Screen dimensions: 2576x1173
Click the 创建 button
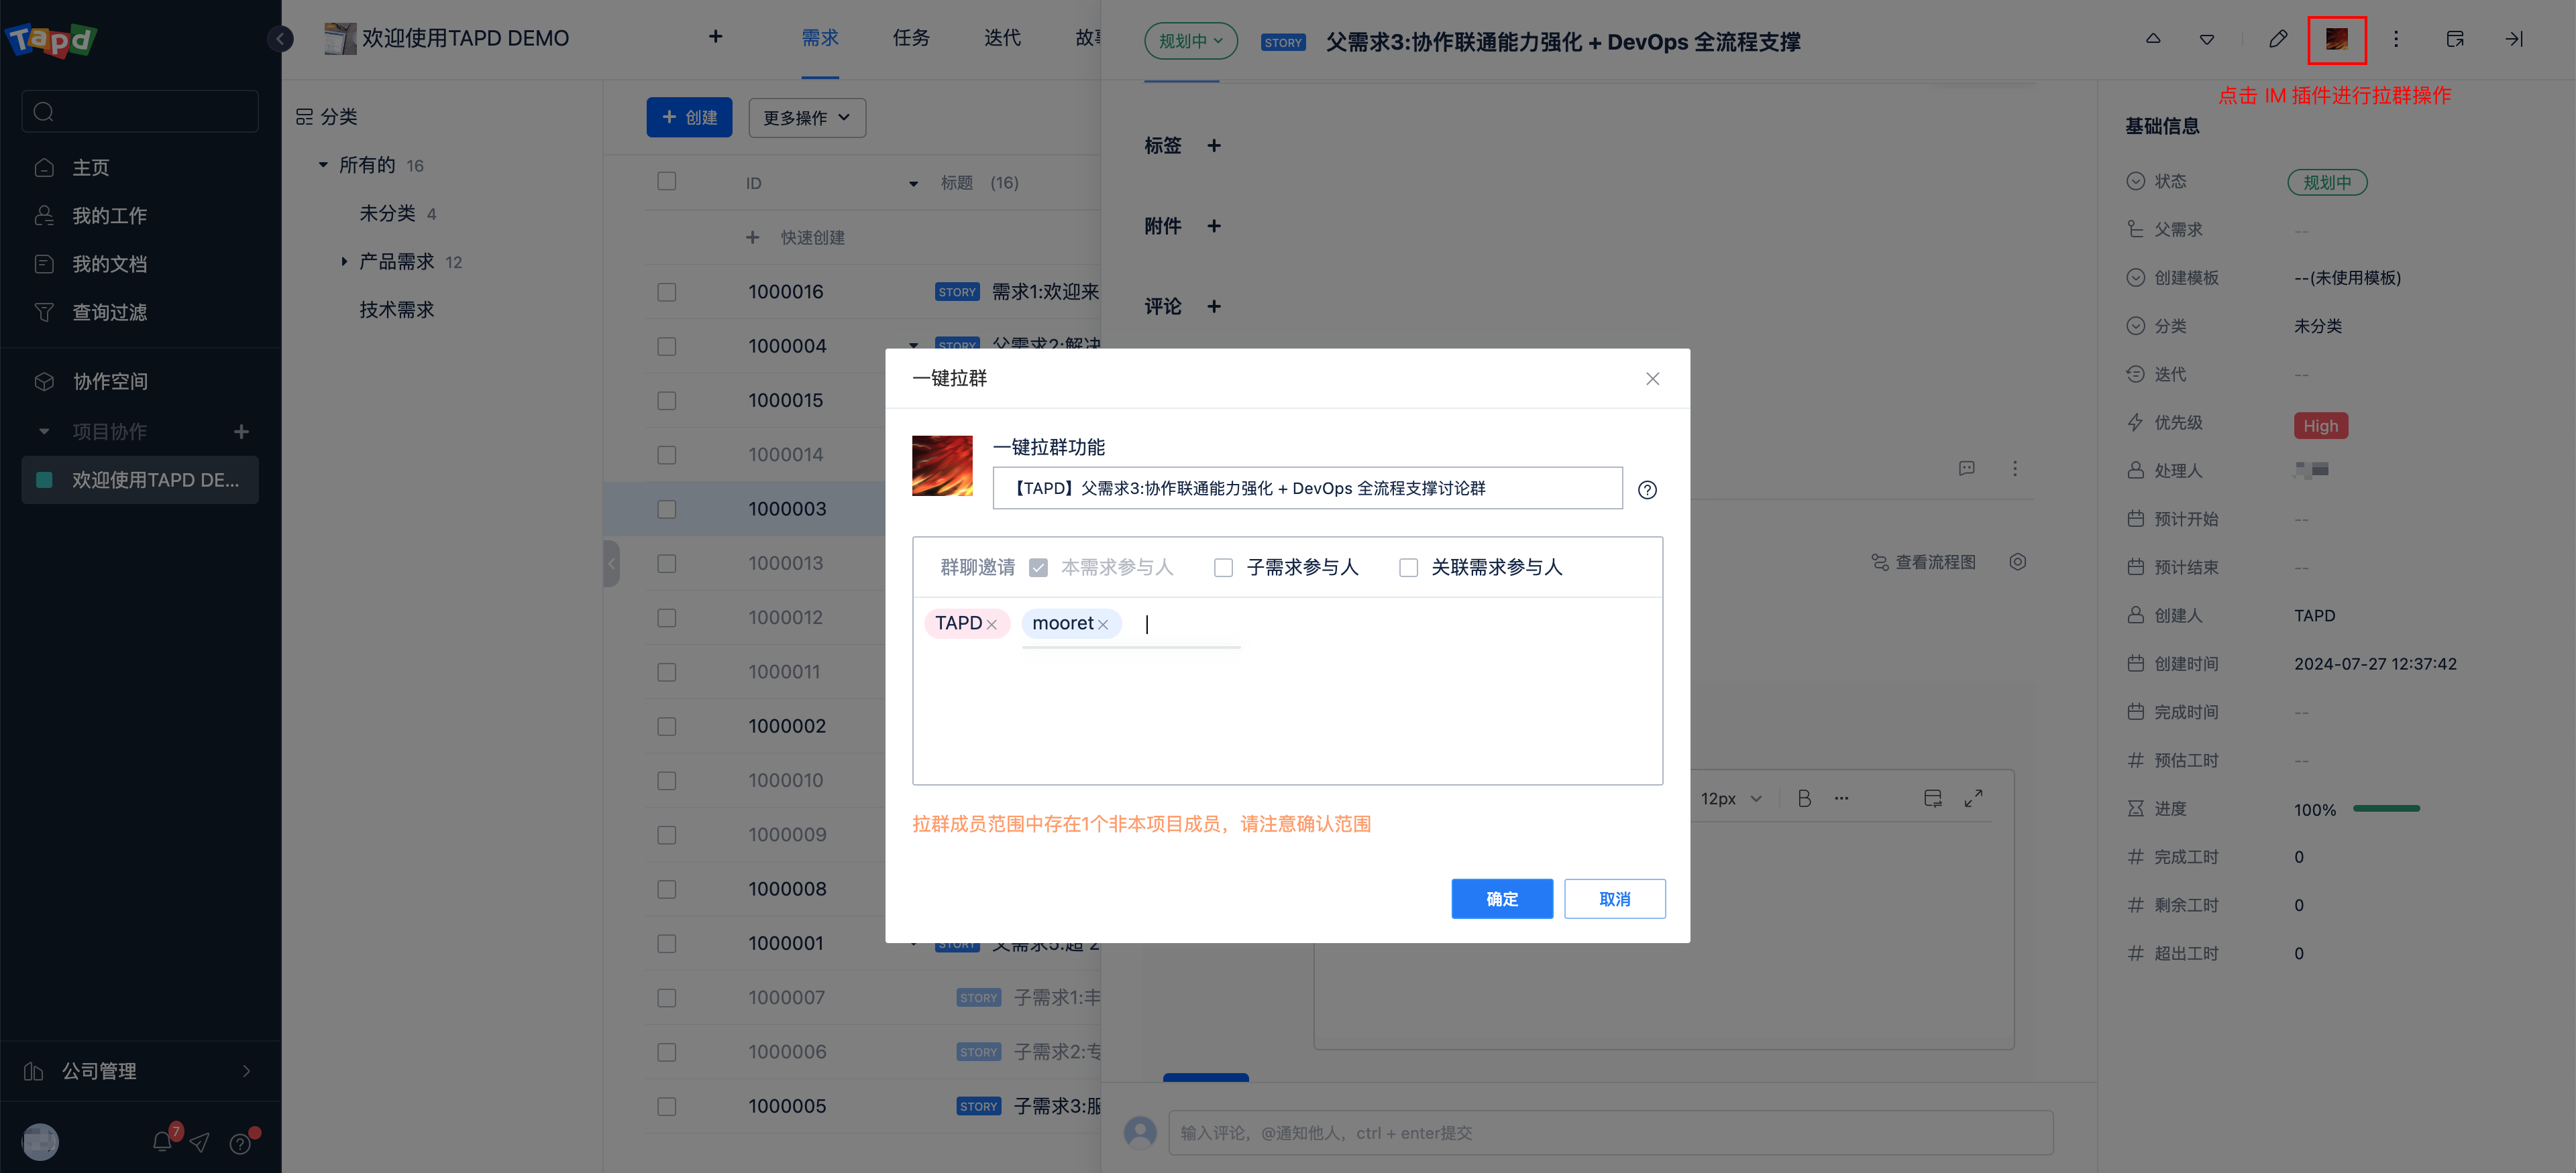[x=689, y=118]
